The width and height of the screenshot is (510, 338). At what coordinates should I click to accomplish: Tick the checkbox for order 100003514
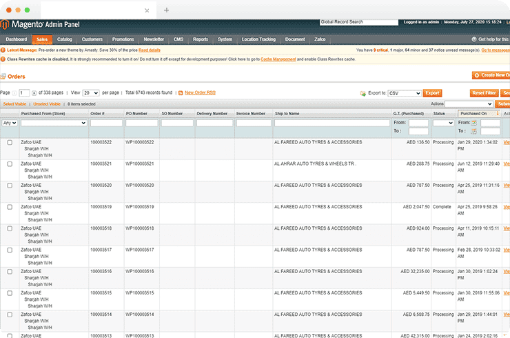point(10,315)
